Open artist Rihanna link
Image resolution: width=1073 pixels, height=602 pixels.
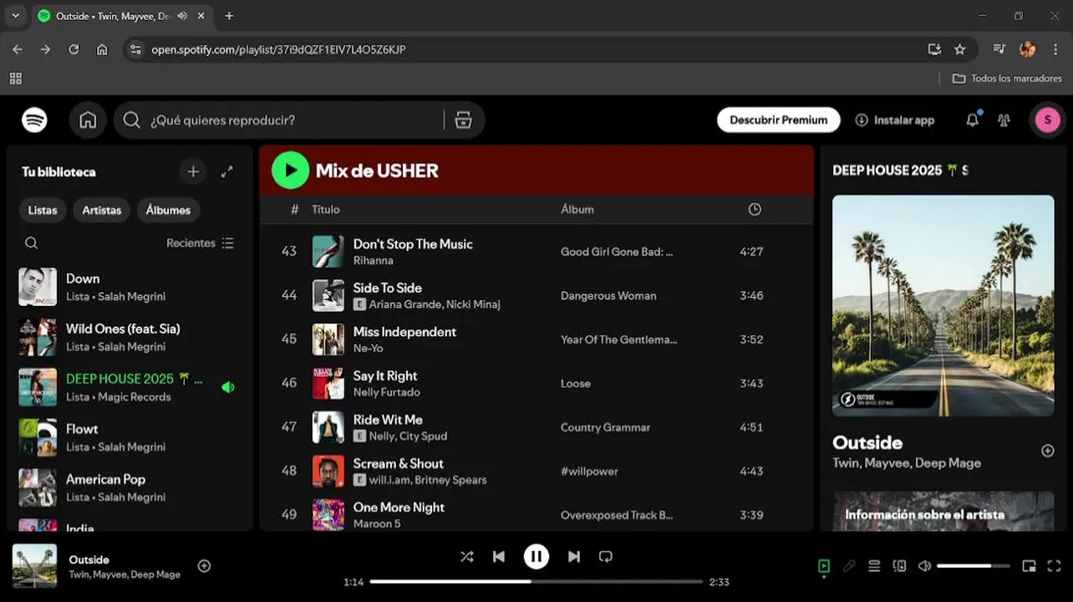tap(373, 260)
